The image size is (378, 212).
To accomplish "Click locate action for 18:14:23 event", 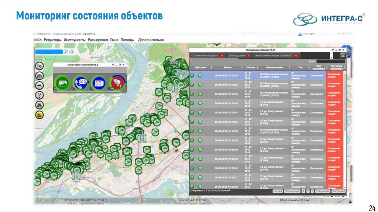I will pyautogui.click(x=200, y=94).
